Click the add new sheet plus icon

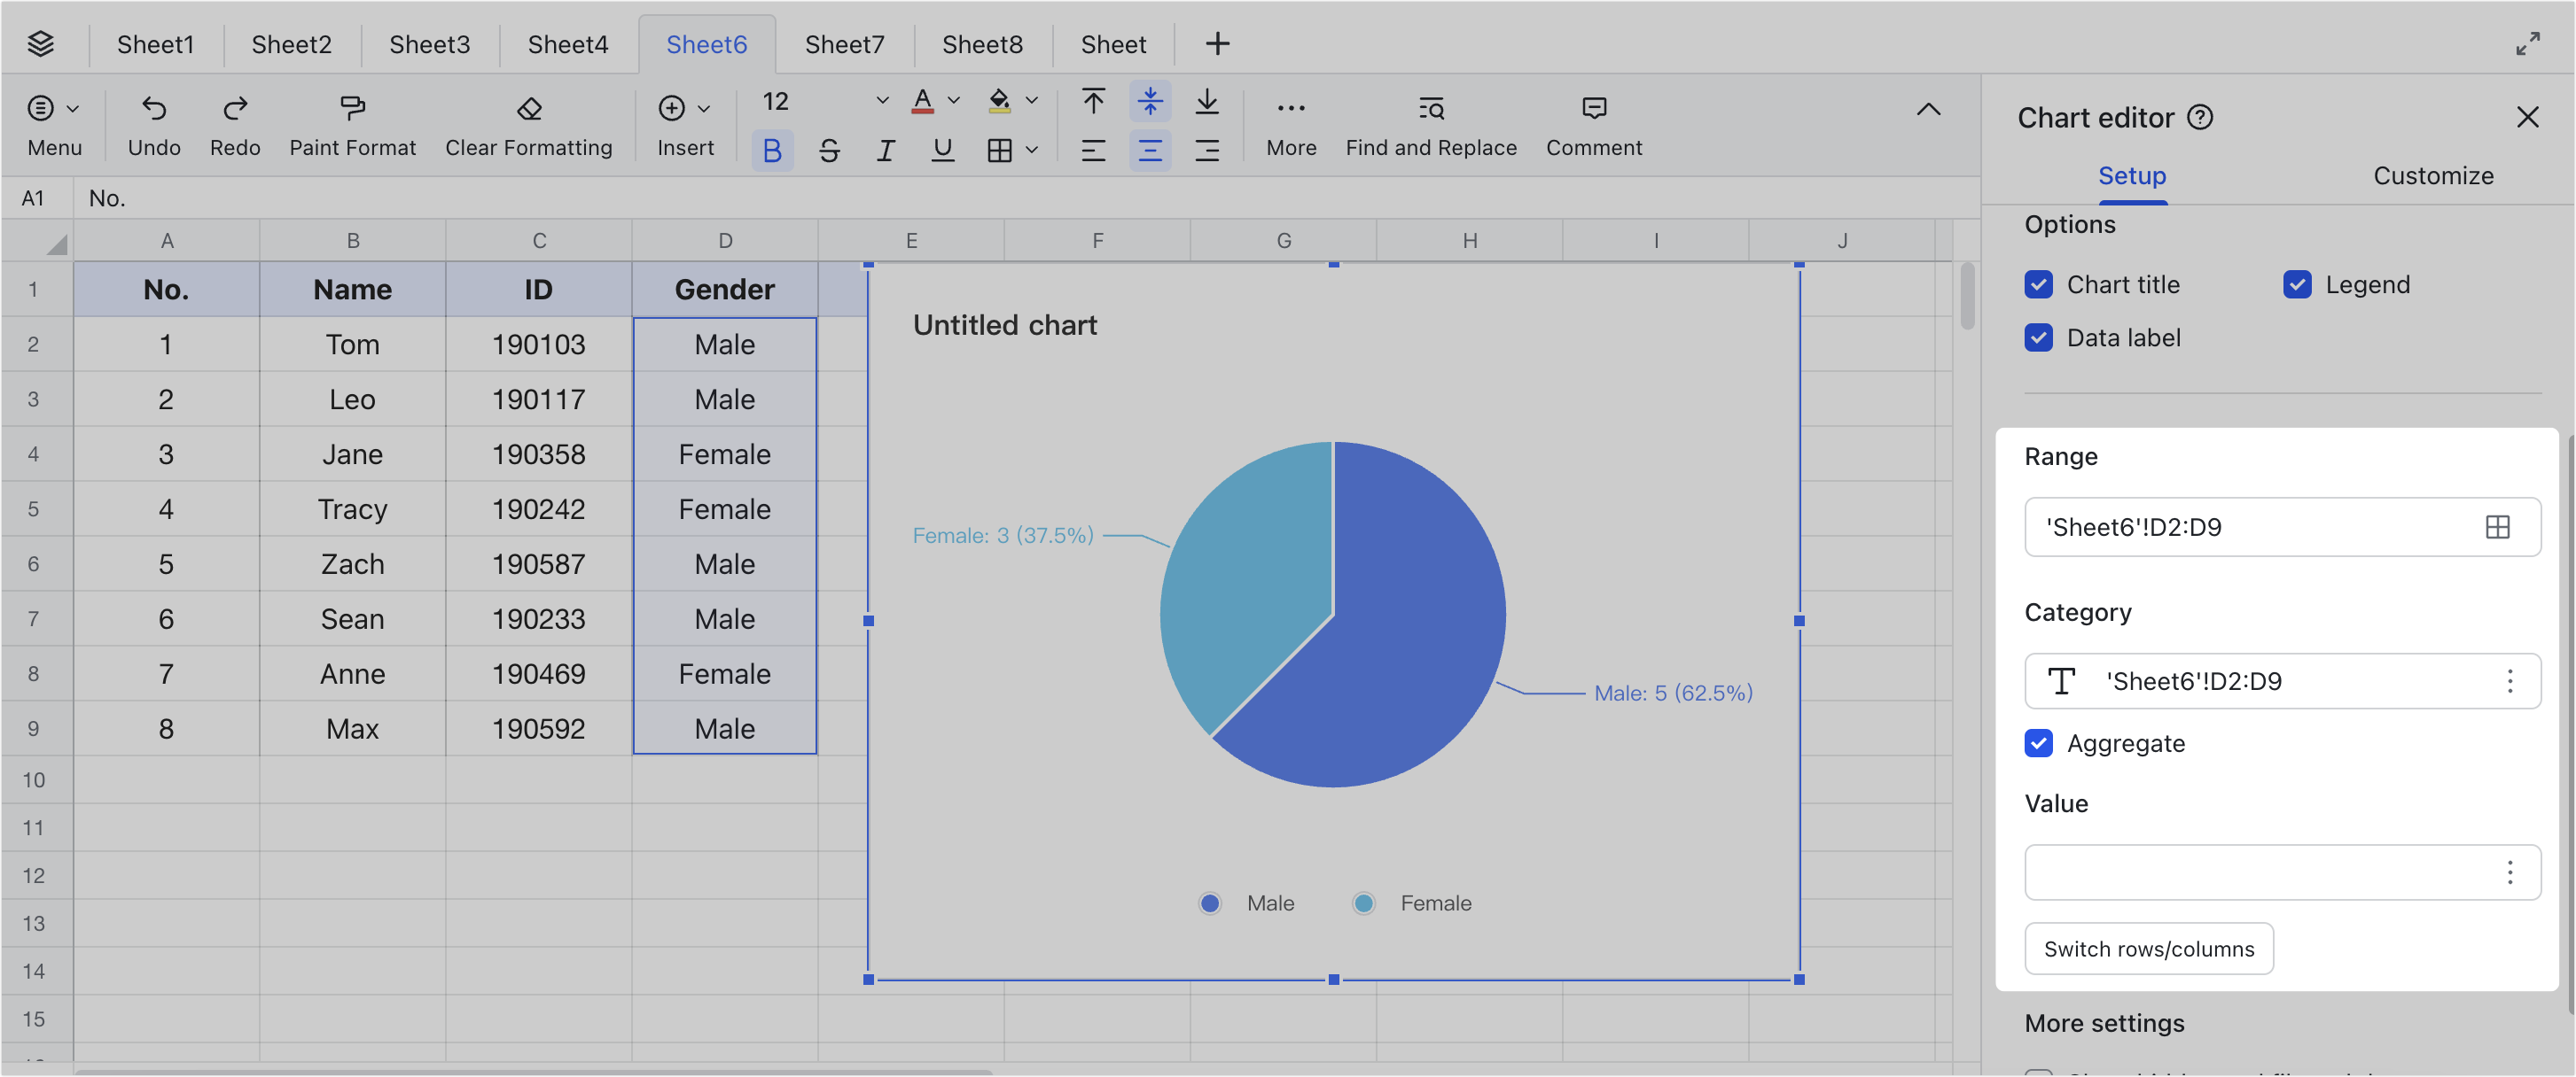coord(1217,44)
